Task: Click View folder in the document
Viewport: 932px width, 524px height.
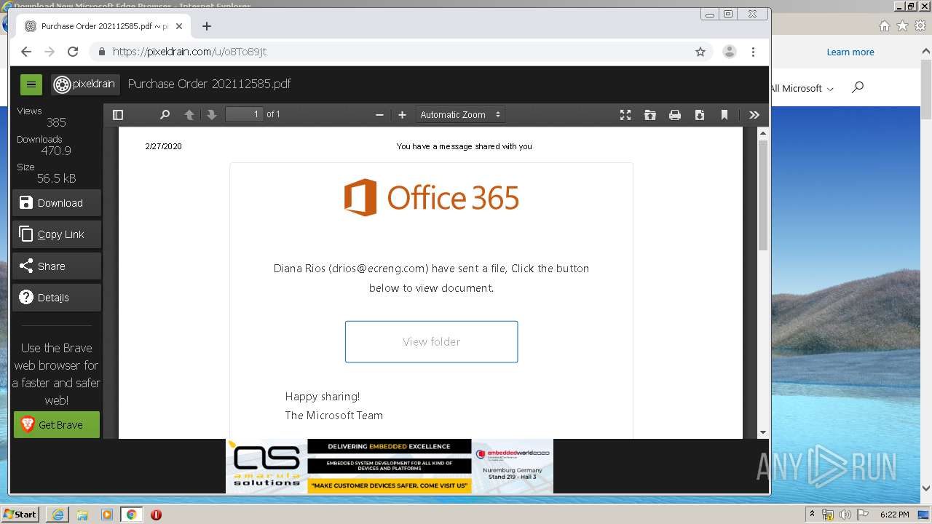Action: (x=431, y=341)
